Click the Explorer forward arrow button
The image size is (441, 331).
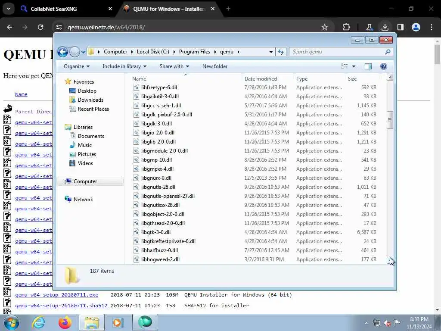click(75, 52)
